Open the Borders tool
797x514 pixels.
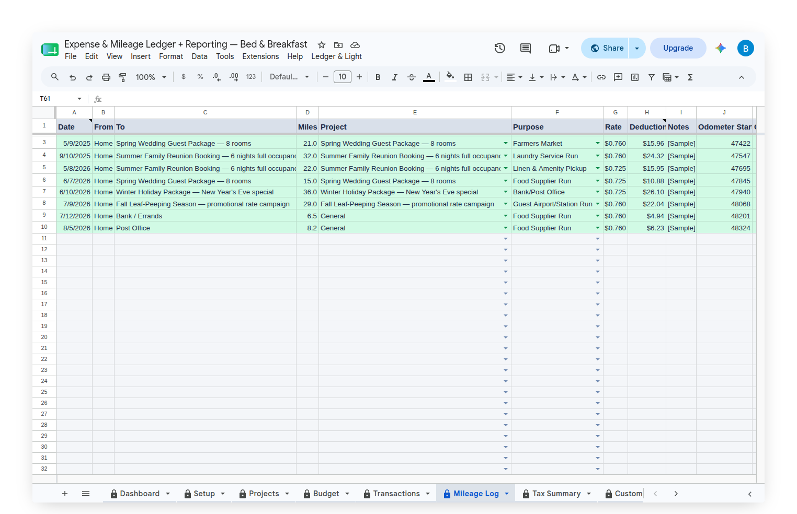point(468,77)
